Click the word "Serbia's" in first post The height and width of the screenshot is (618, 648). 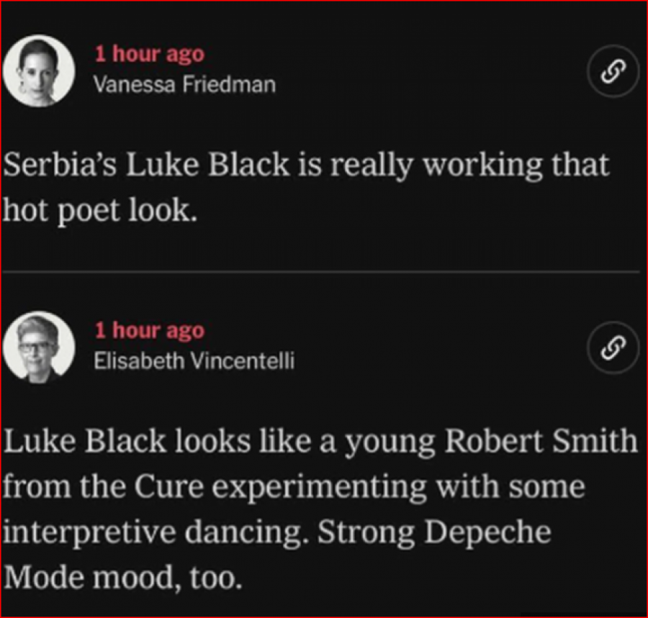tap(61, 165)
